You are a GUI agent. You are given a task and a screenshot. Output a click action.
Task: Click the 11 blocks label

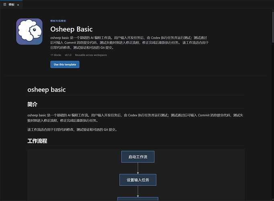pos(56,55)
